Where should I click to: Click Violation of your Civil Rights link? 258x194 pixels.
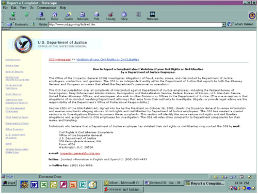[108, 59]
